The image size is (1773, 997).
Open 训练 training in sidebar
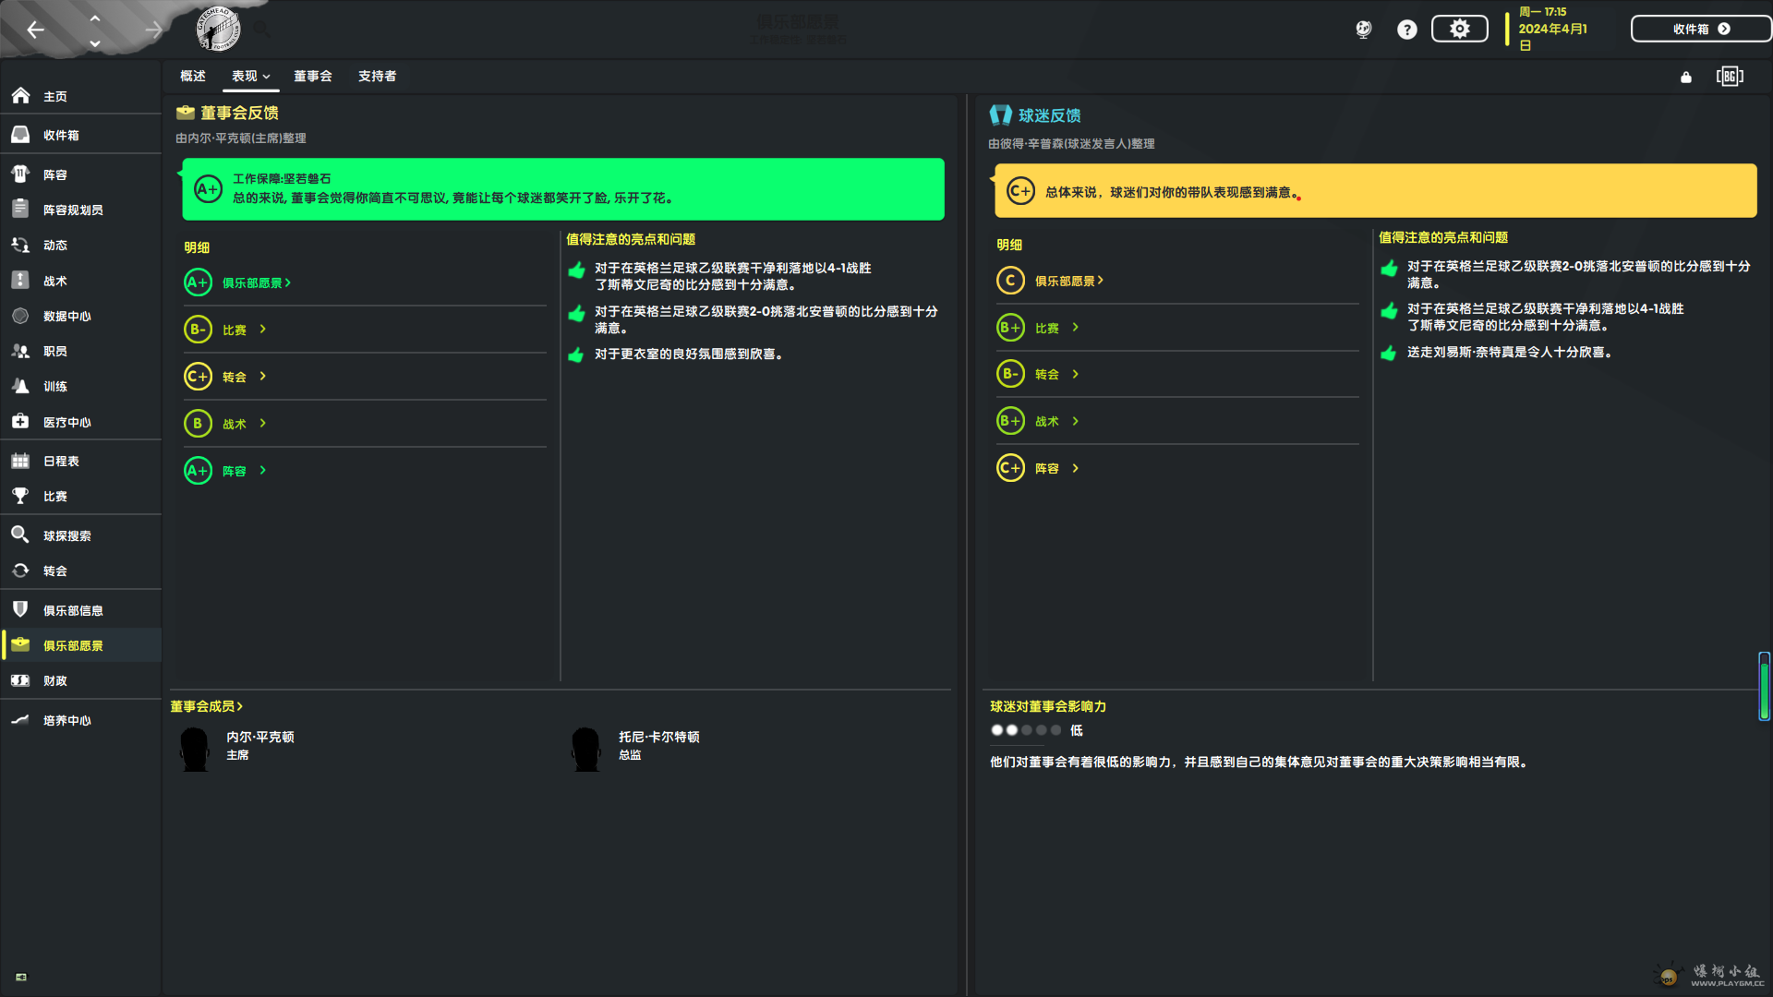pyautogui.click(x=80, y=386)
